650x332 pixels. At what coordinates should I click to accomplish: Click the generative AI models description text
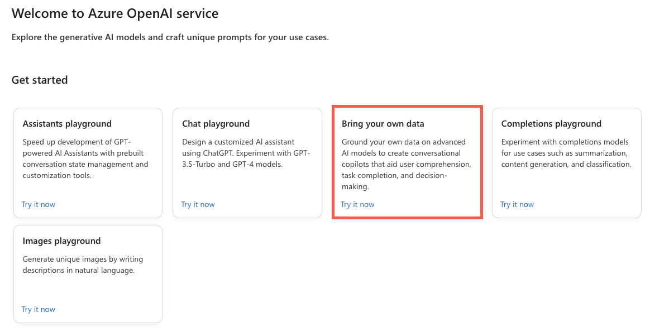[170, 37]
